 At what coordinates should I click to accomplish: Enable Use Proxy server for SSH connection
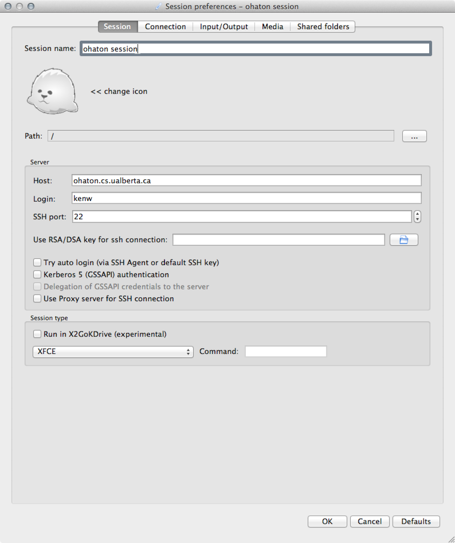tap(37, 299)
